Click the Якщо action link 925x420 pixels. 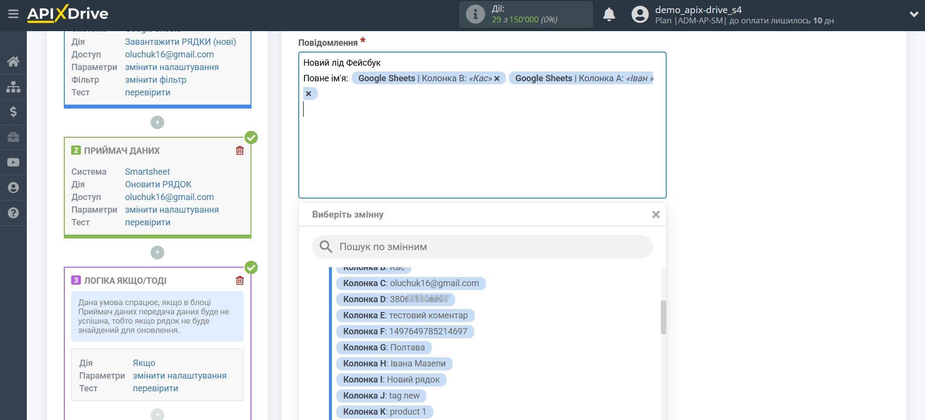(144, 363)
